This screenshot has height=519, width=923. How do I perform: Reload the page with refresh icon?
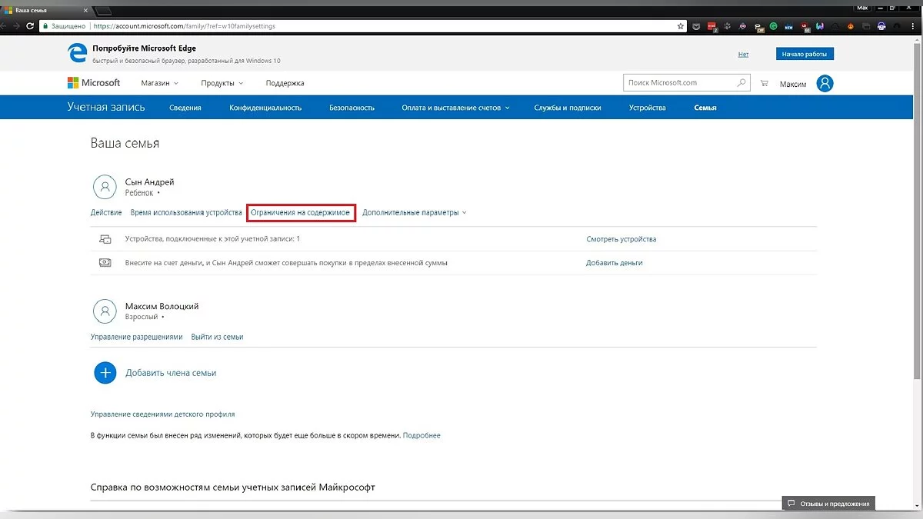[x=30, y=26]
